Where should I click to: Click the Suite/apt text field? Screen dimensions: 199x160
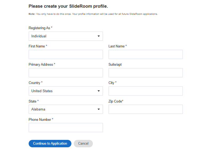pos(145,73)
